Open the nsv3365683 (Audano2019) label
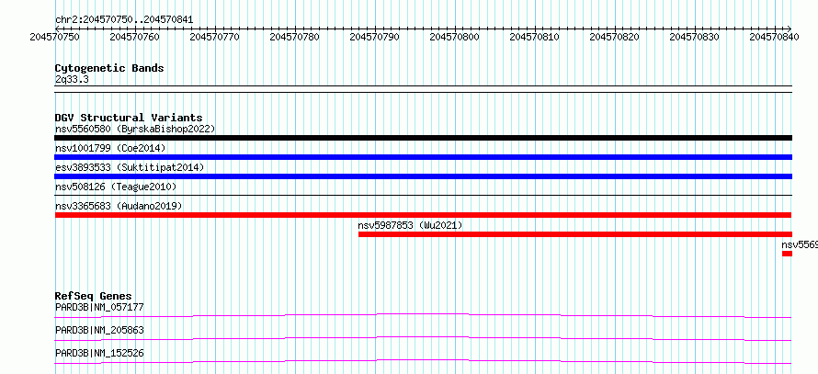 tap(119, 206)
